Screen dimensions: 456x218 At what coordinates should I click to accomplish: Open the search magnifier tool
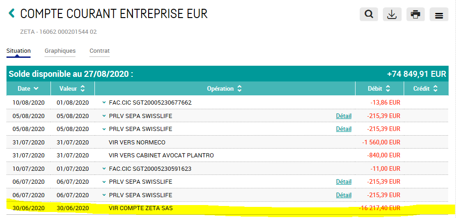click(x=369, y=14)
